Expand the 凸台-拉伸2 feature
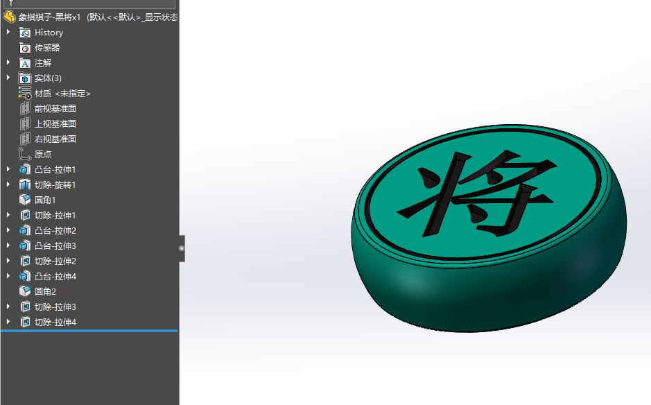Image resolution: width=651 pixels, height=405 pixels. 8,230
